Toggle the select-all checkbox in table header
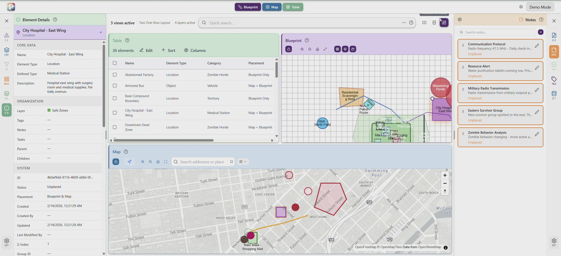 (x=115, y=63)
